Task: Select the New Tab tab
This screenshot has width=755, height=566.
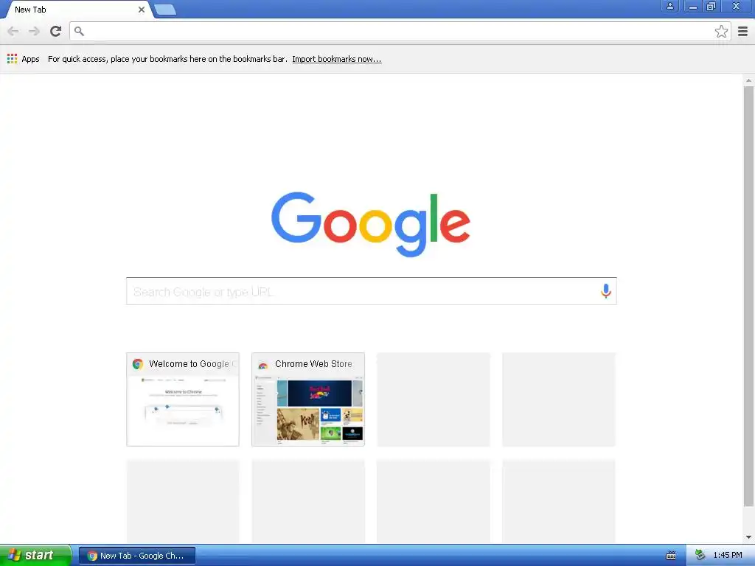Action: [77, 10]
